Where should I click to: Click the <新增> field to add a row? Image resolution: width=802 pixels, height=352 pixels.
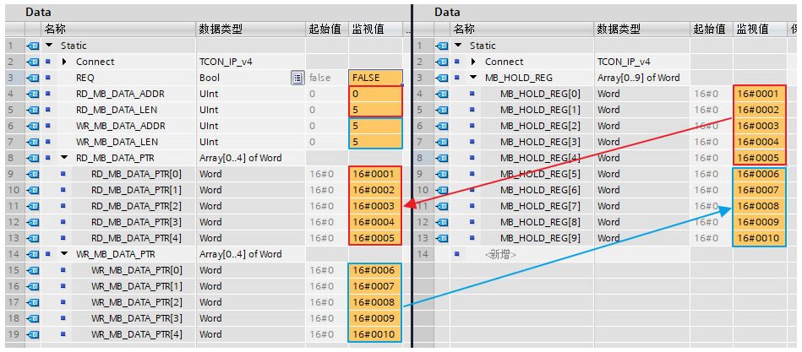[x=500, y=254]
